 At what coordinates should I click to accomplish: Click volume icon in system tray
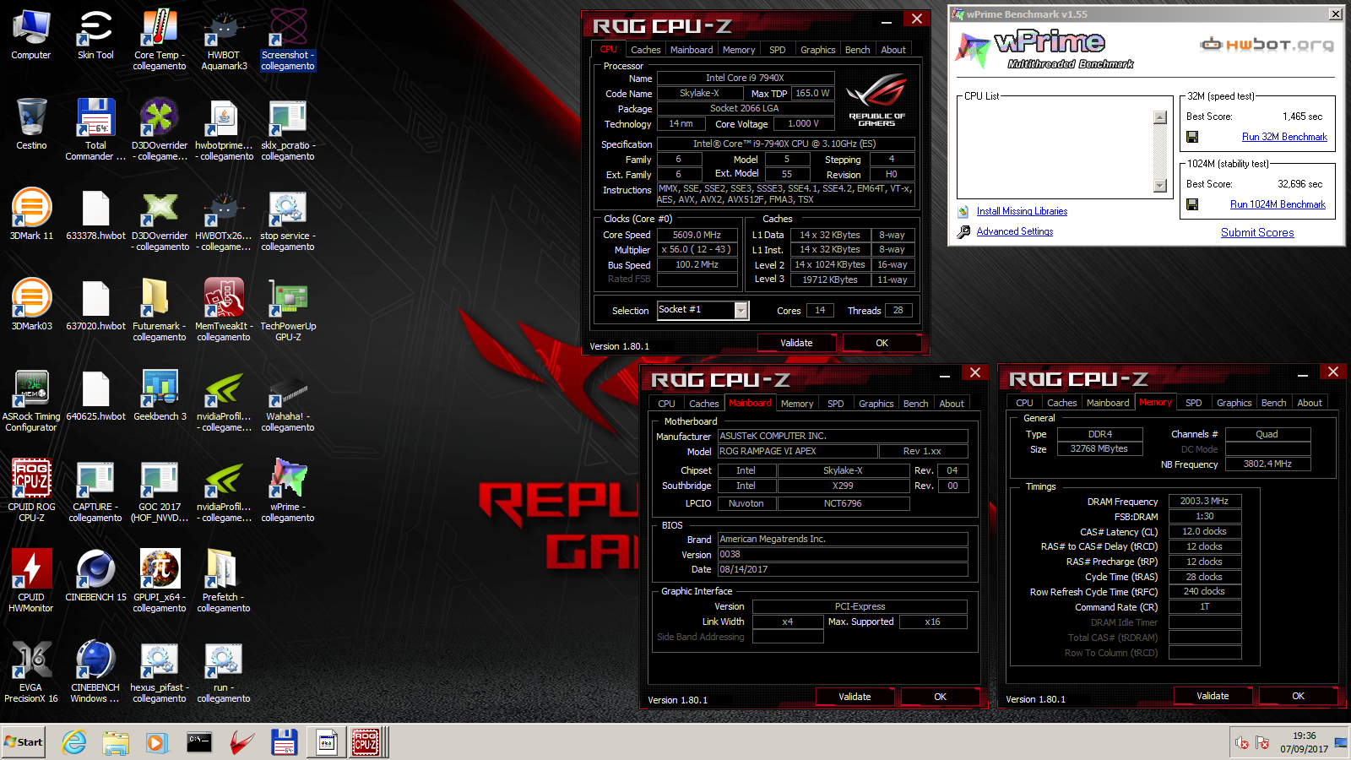pos(1241,743)
